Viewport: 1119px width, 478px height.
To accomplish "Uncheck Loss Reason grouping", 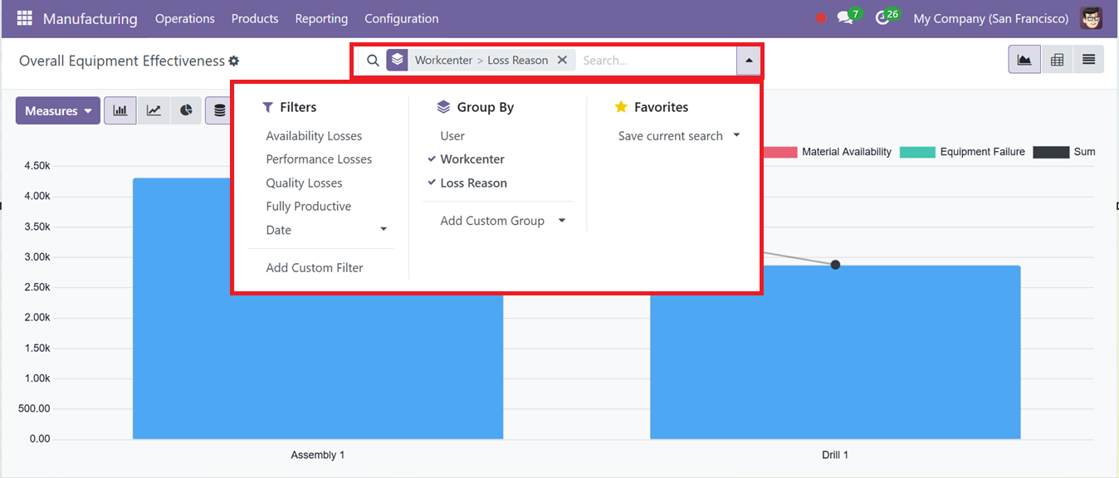I will [473, 183].
